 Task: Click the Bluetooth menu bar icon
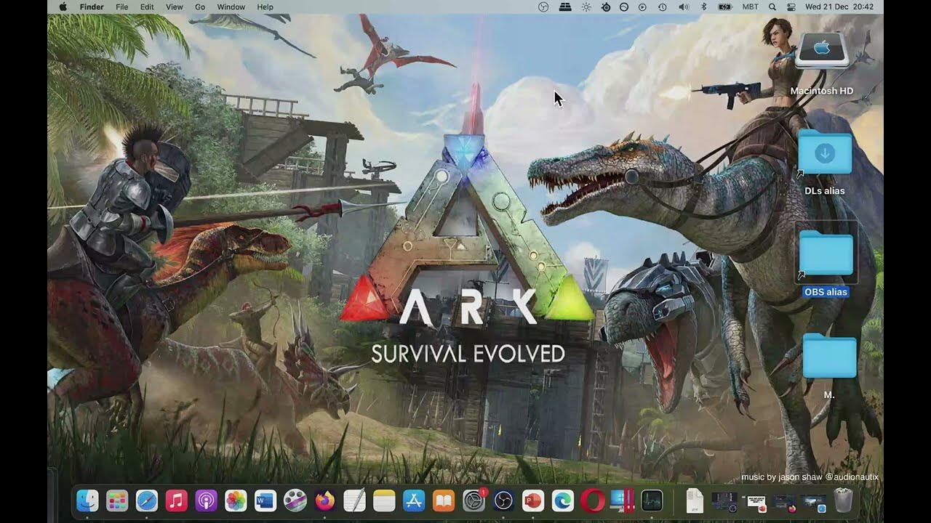pyautogui.click(x=703, y=7)
